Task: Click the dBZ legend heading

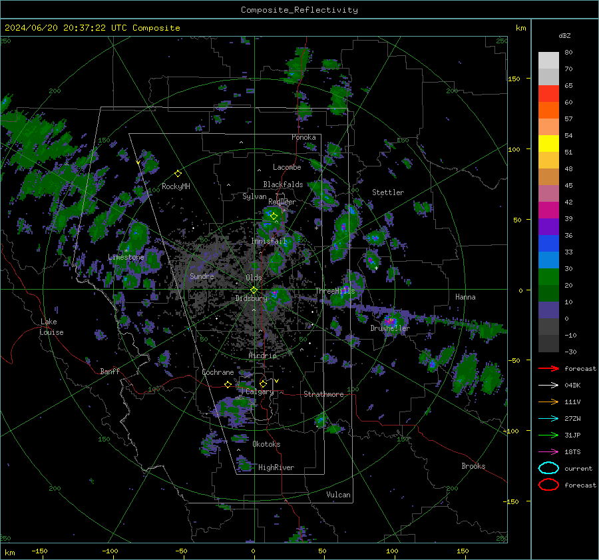Action: coord(564,35)
